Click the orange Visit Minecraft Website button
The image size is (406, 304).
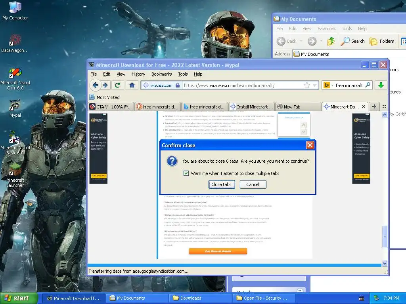pos(218,251)
